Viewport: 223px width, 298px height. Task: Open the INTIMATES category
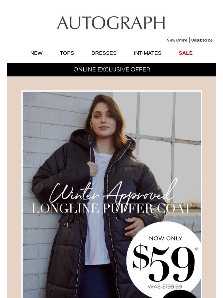click(x=147, y=53)
